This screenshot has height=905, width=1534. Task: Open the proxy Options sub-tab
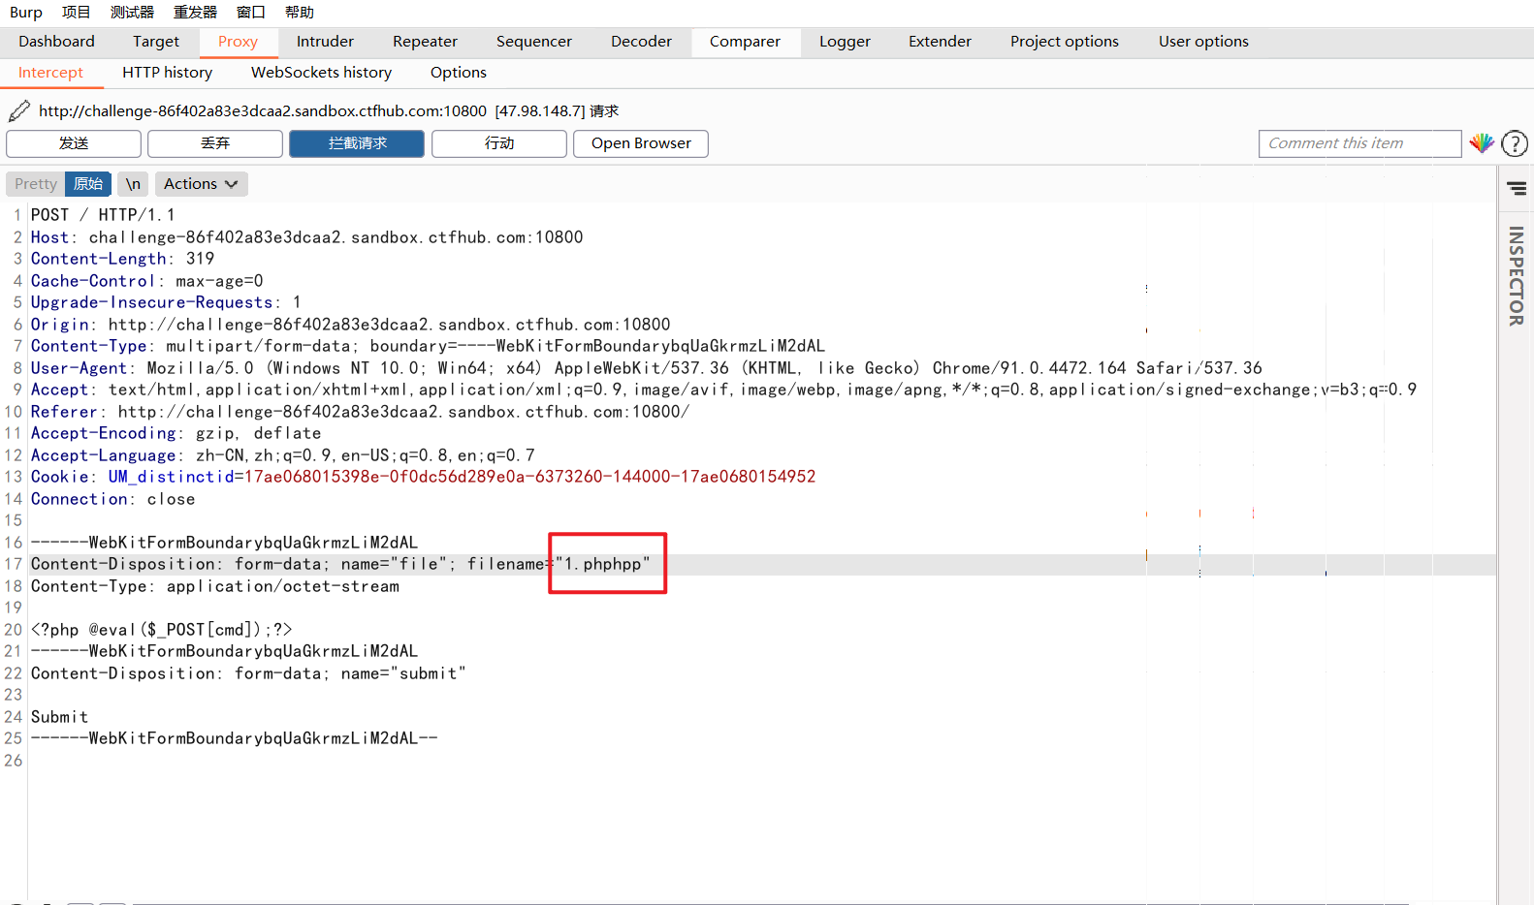click(x=459, y=73)
